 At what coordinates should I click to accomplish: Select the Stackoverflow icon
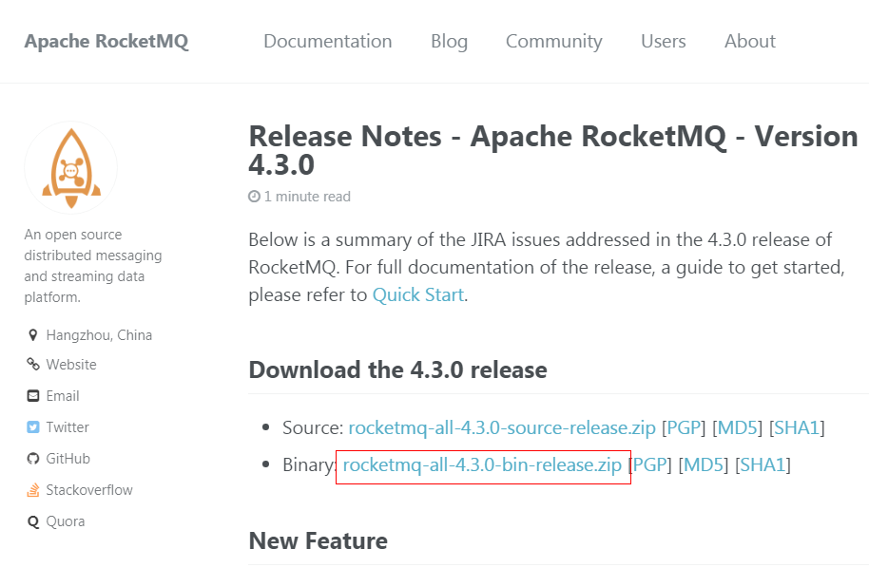click(x=34, y=489)
